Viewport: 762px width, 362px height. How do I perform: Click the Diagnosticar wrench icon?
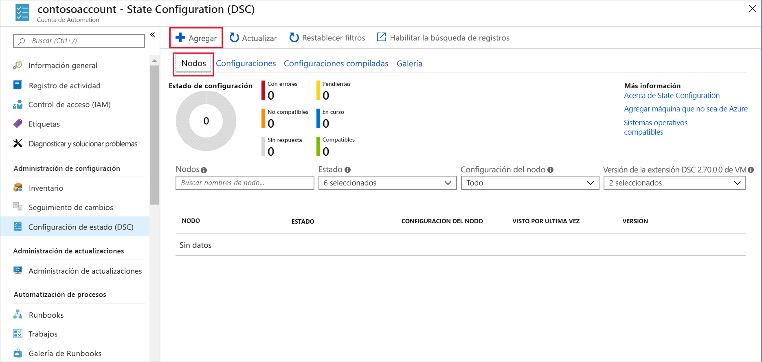[18, 143]
